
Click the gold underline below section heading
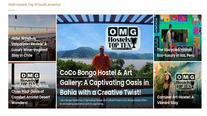[12, 10]
